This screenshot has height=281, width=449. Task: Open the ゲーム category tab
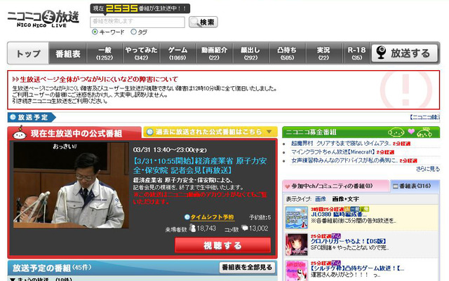[x=177, y=54]
